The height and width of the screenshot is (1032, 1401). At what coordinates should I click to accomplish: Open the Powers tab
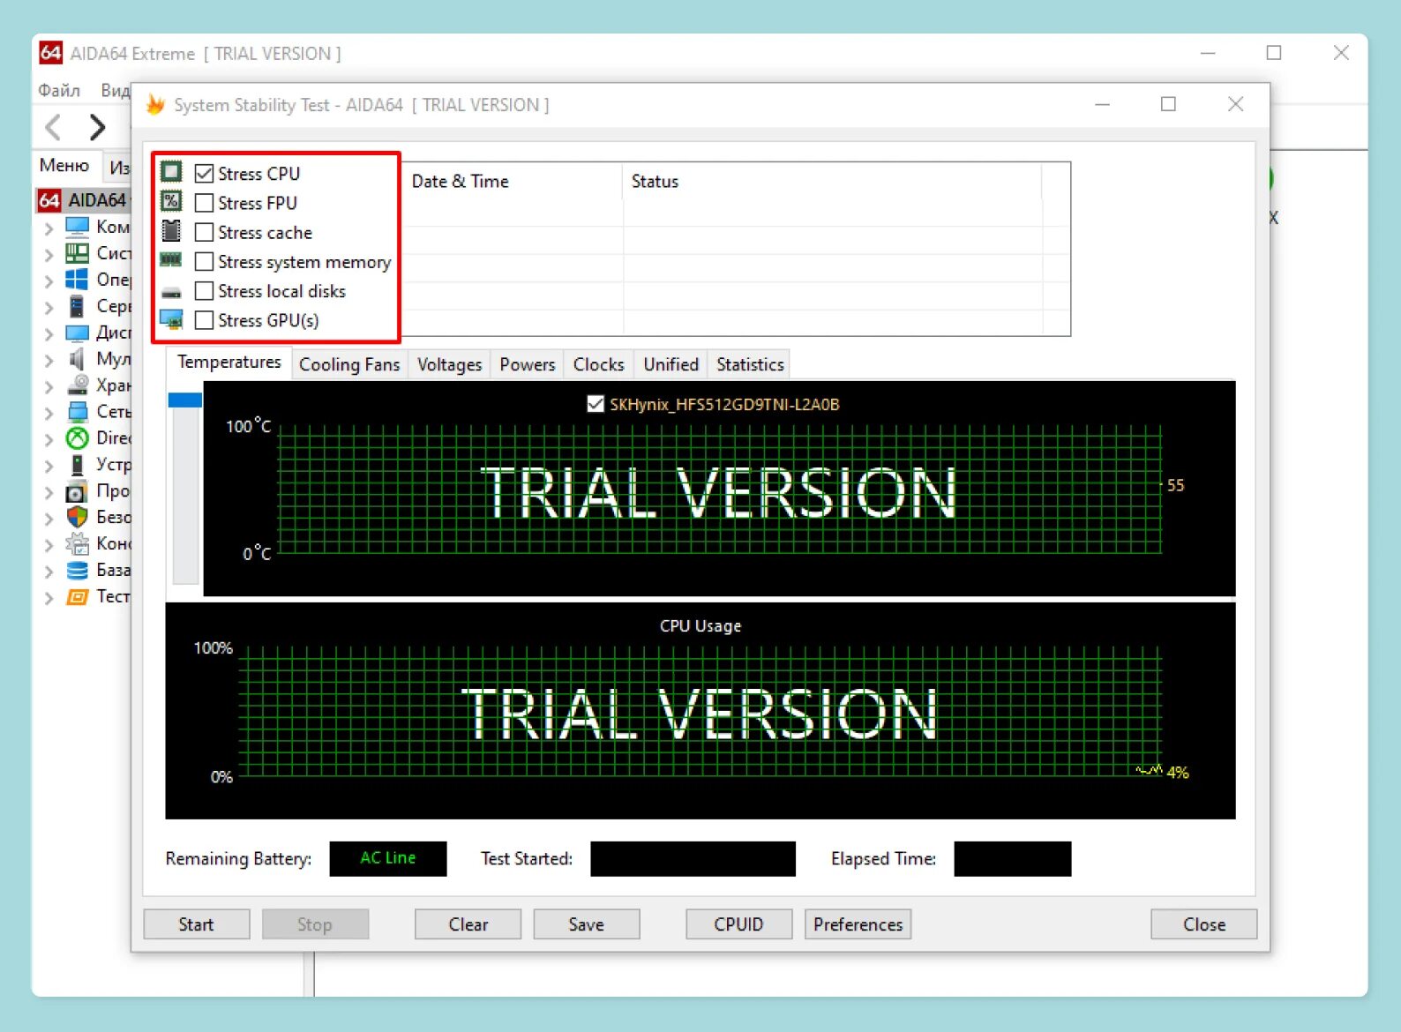click(528, 364)
